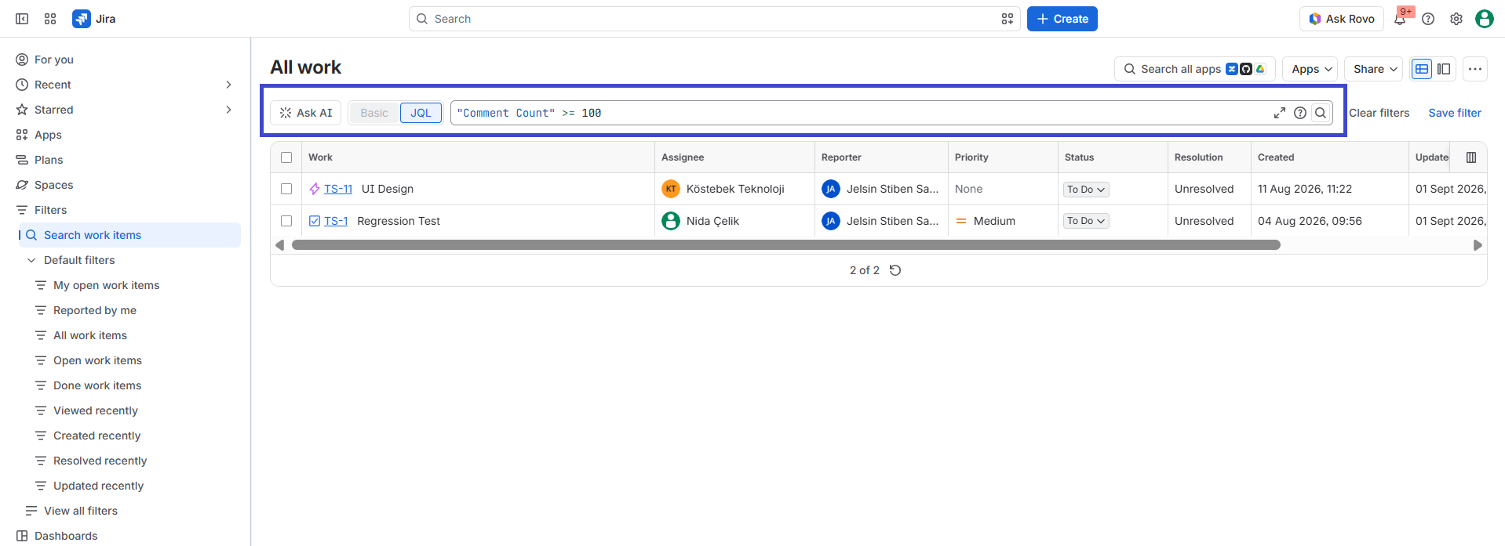Image resolution: width=1505 pixels, height=546 pixels.
Task: Open the Viewed recently filter
Action: [95, 410]
